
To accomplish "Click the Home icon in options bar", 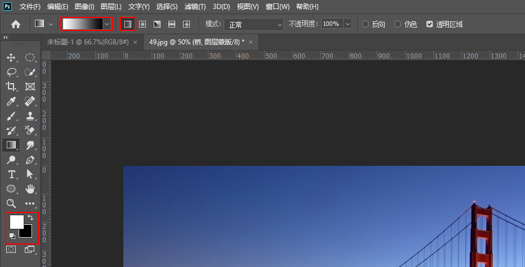I will click(16, 24).
